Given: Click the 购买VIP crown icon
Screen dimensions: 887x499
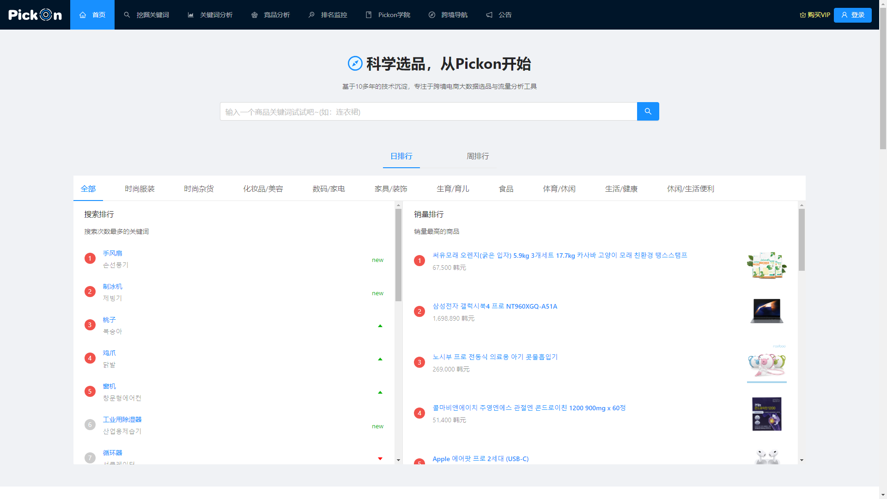Looking at the screenshot, I should [802, 14].
